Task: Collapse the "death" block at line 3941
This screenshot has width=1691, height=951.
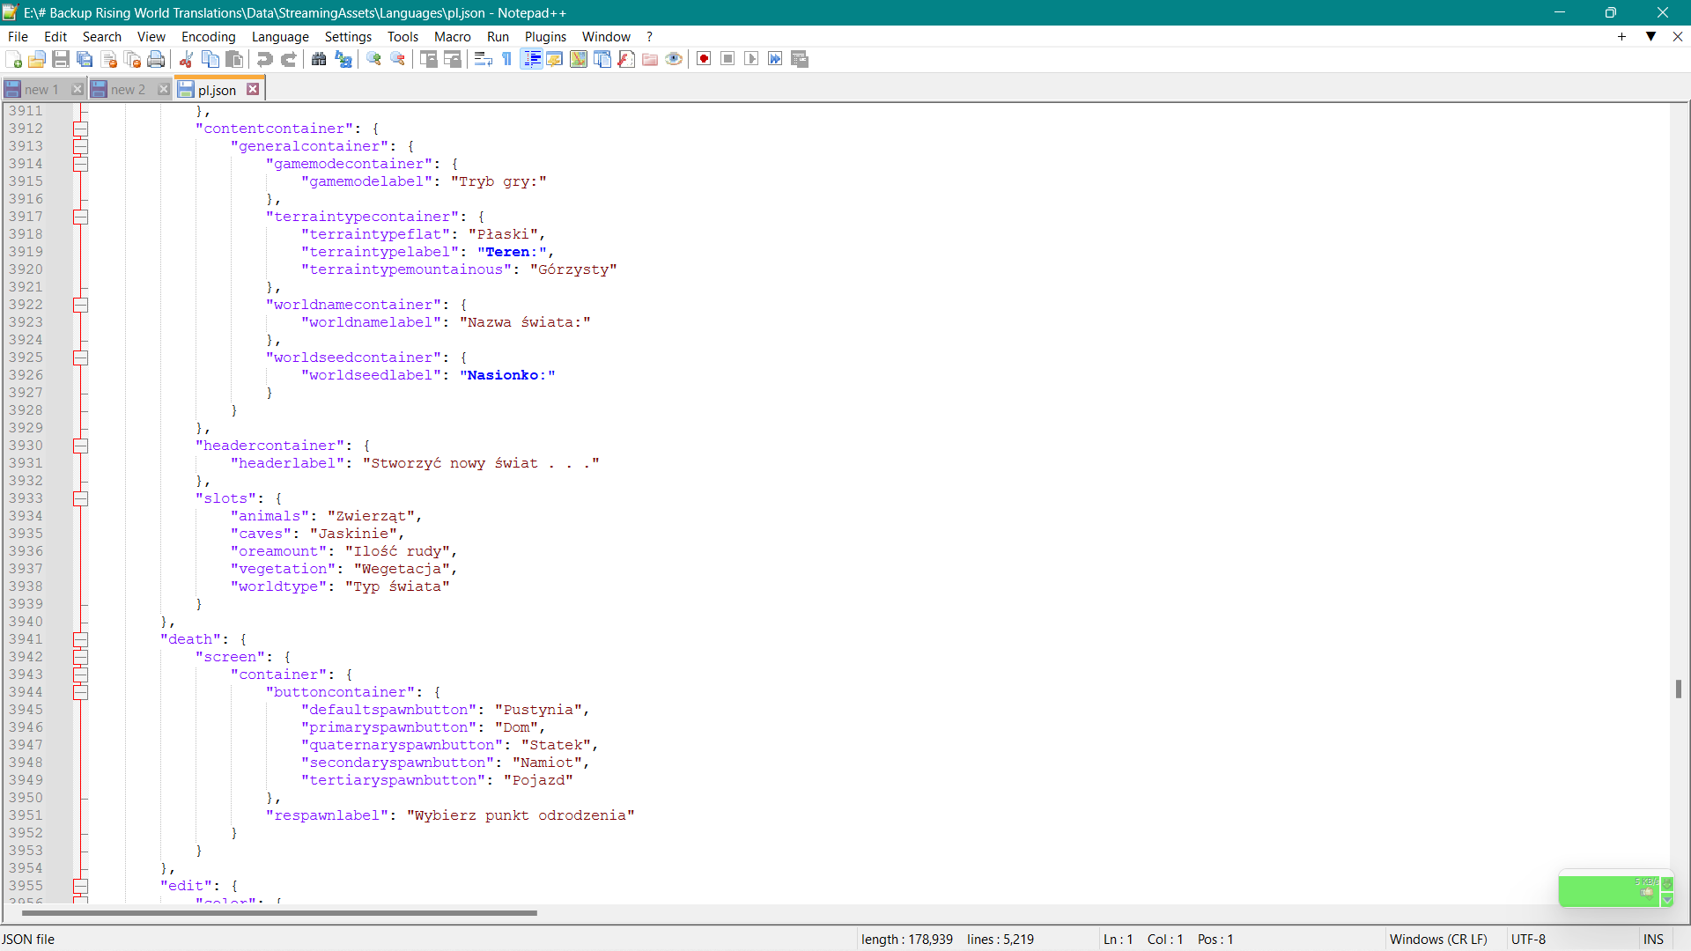Action: pos(80,639)
